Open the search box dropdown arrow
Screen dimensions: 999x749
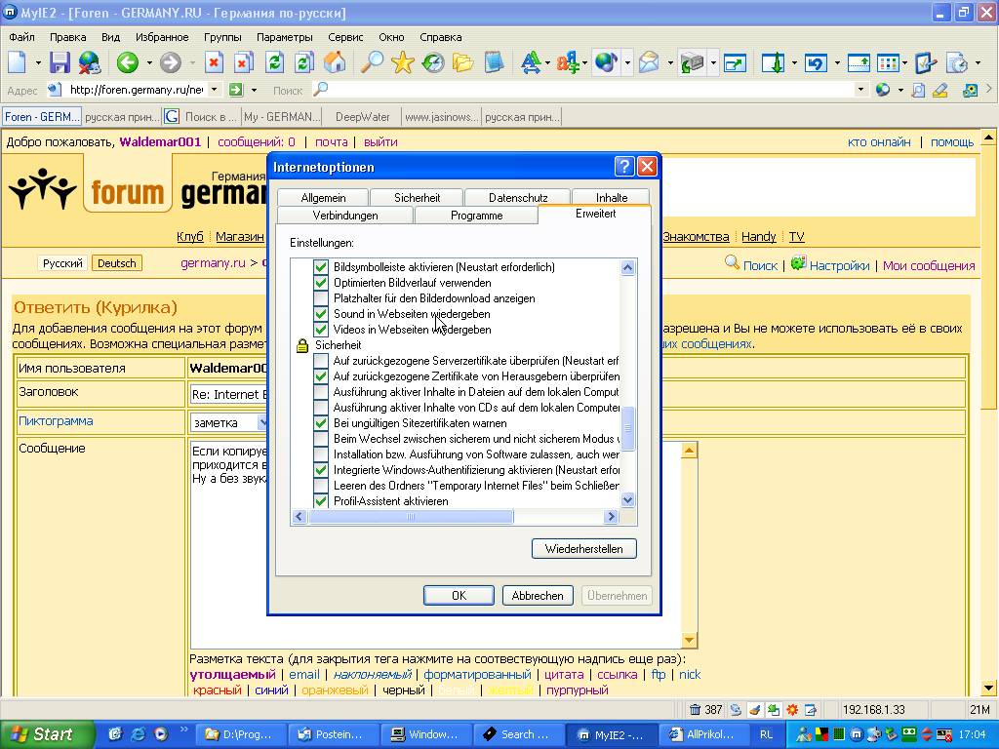(860, 90)
